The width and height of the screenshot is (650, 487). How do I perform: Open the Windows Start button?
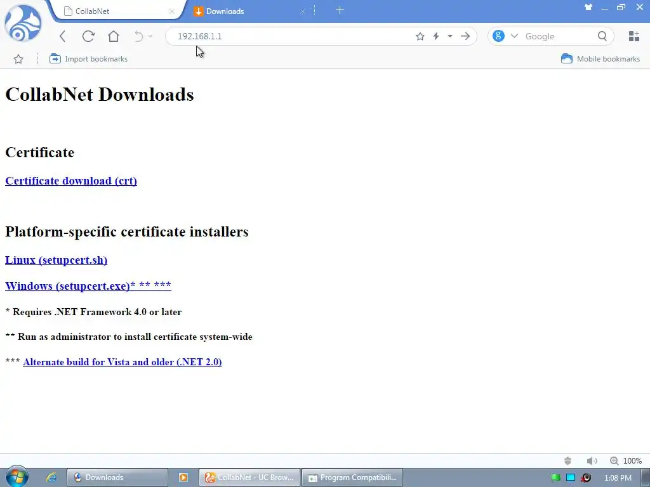(17, 477)
